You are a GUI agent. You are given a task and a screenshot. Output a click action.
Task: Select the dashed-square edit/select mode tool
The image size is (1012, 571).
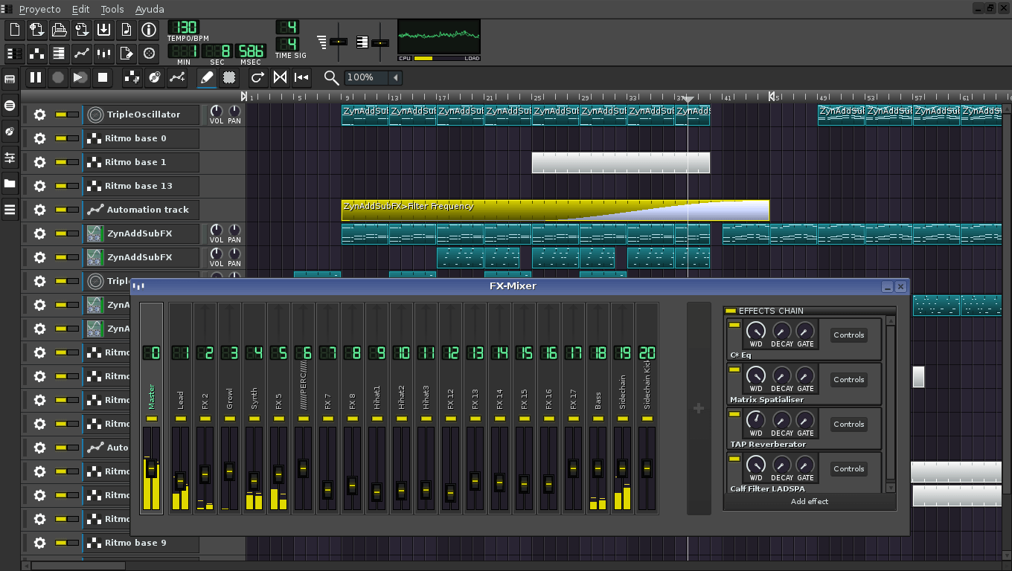click(x=229, y=77)
